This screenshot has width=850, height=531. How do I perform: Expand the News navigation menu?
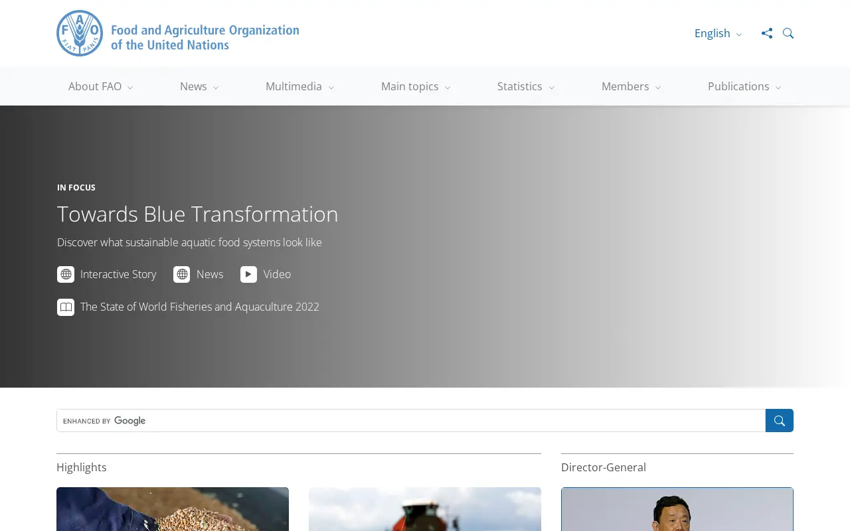199,86
